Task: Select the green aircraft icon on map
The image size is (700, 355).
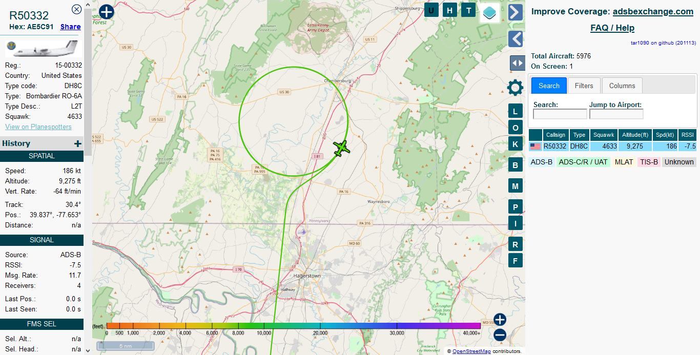Action: [341, 148]
